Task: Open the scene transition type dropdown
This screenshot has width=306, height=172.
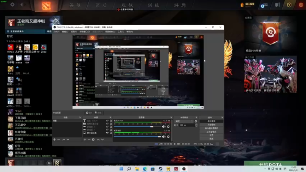Action: tap(184, 121)
